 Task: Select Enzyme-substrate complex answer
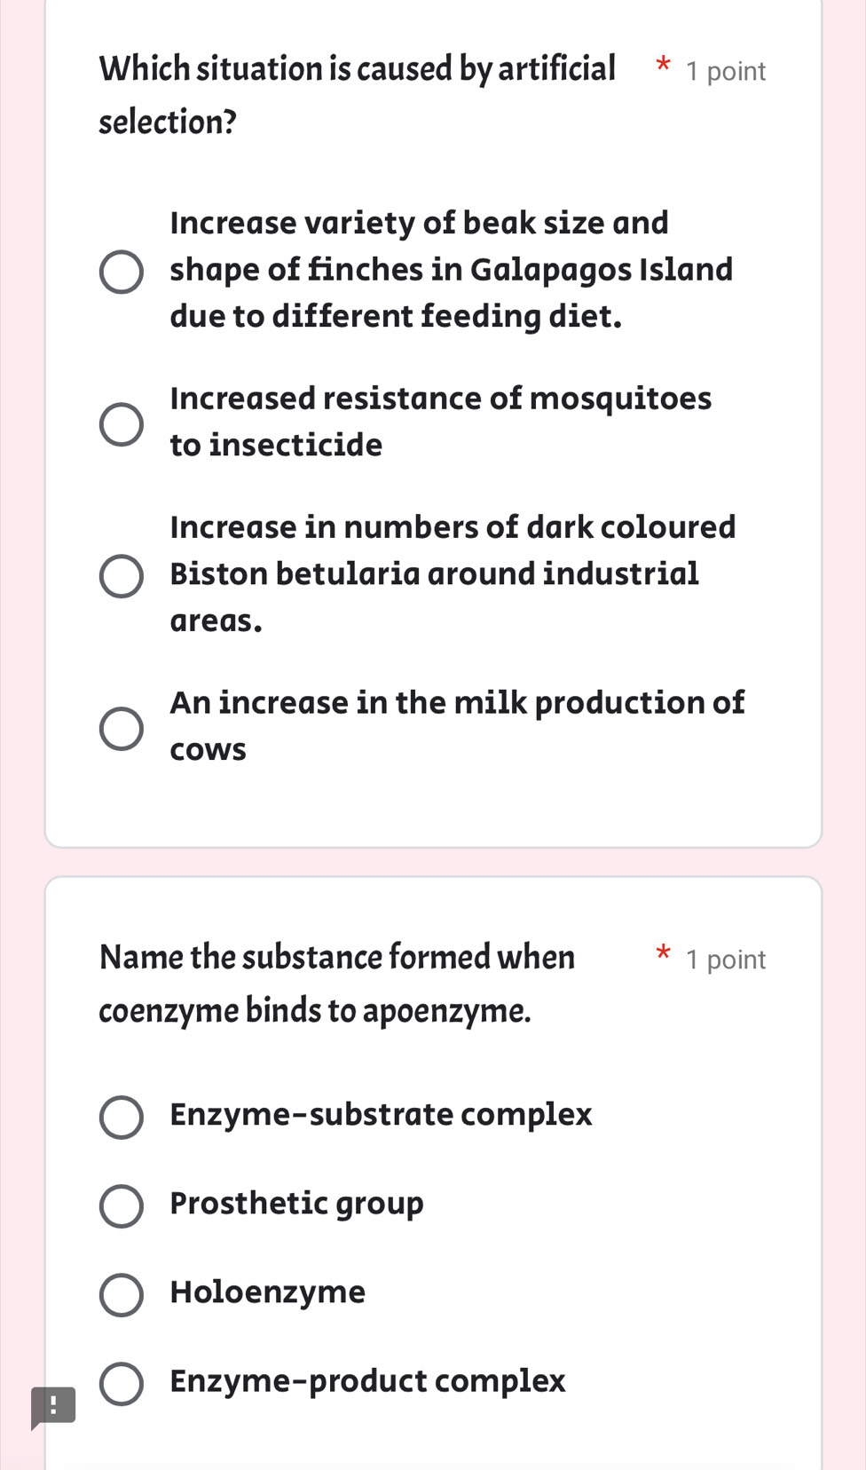pyautogui.click(x=122, y=1118)
